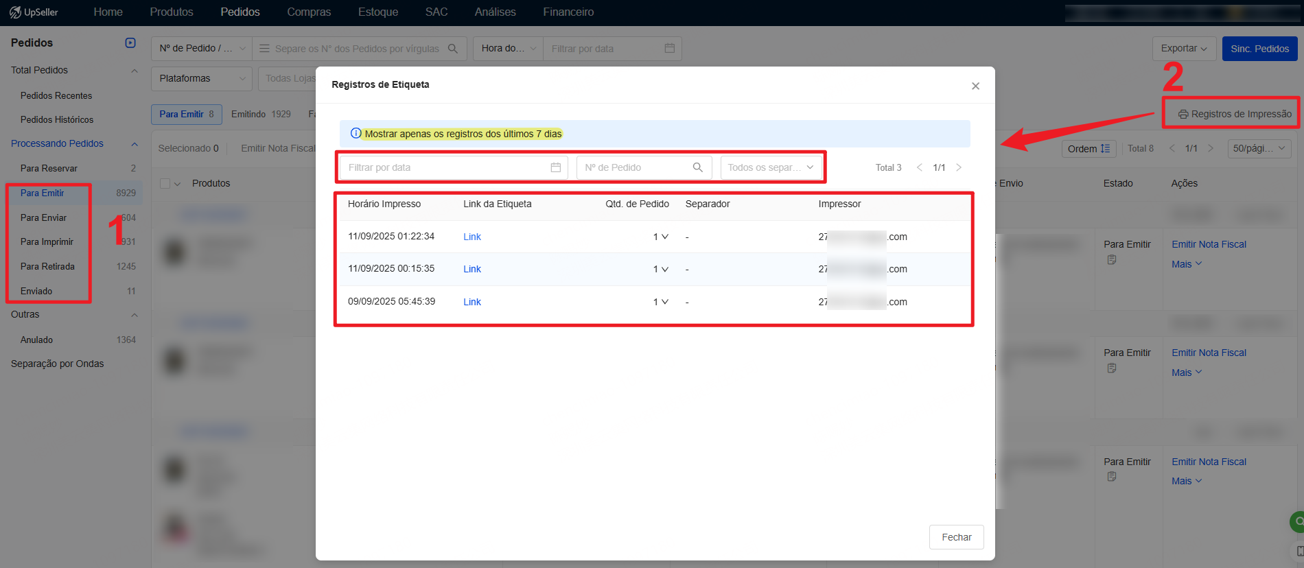Open the Produtos menu
This screenshot has height=568, width=1304.
click(x=172, y=12)
